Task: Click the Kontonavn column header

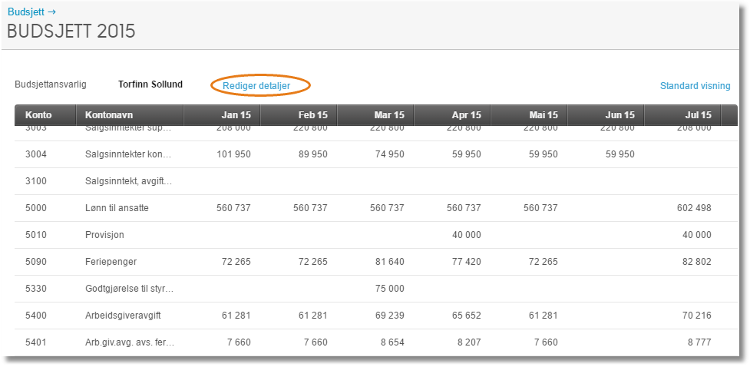Action: (x=130, y=115)
